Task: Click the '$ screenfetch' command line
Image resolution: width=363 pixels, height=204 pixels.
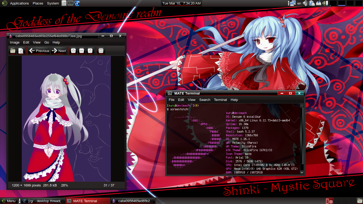Action: click(x=177, y=109)
